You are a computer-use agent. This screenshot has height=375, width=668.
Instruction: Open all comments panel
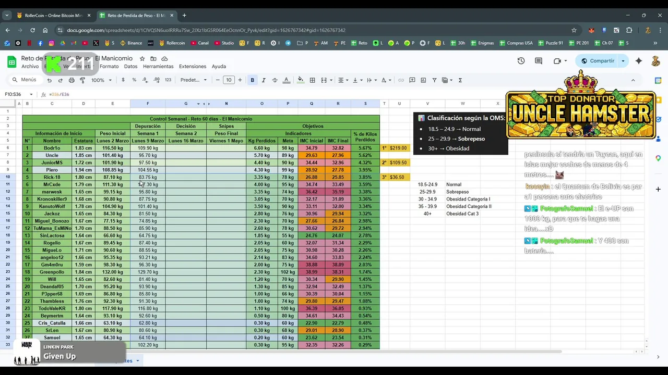pos(539,61)
